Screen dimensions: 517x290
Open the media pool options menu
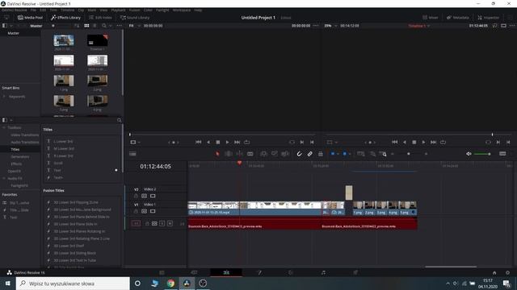click(120, 26)
